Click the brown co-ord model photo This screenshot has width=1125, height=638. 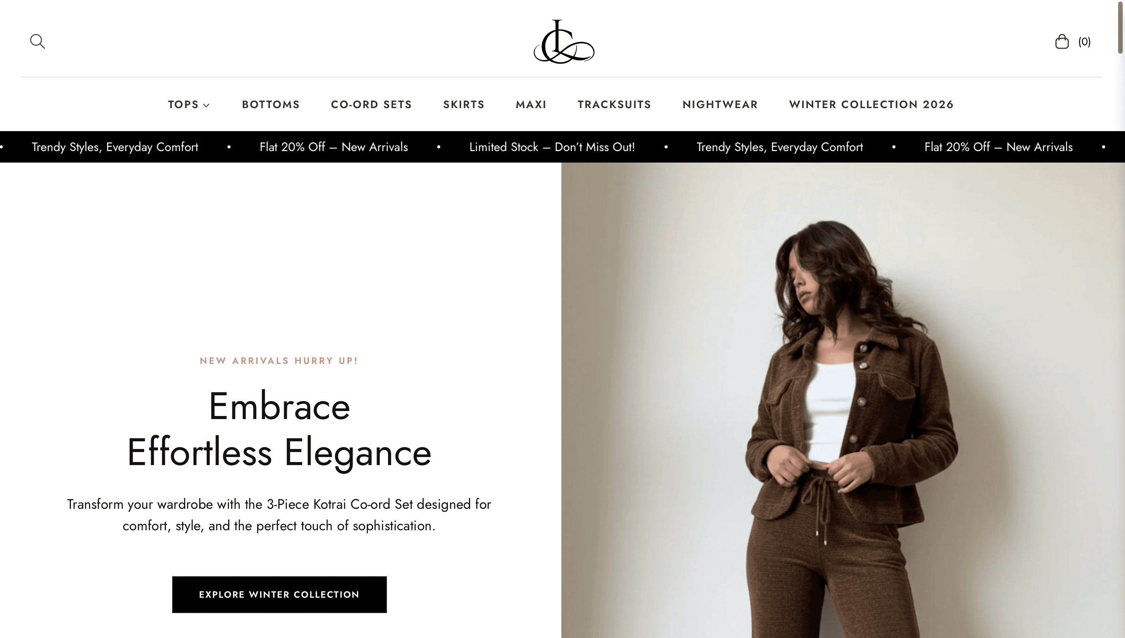coord(843,400)
